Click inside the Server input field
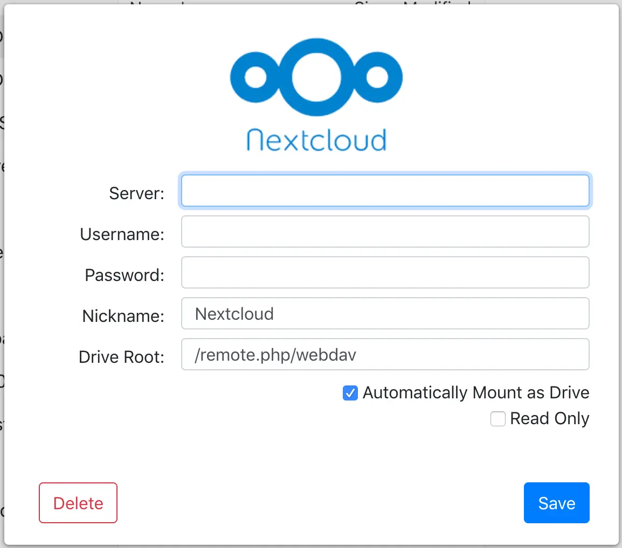Viewport: 622px width, 548px height. point(384,191)
